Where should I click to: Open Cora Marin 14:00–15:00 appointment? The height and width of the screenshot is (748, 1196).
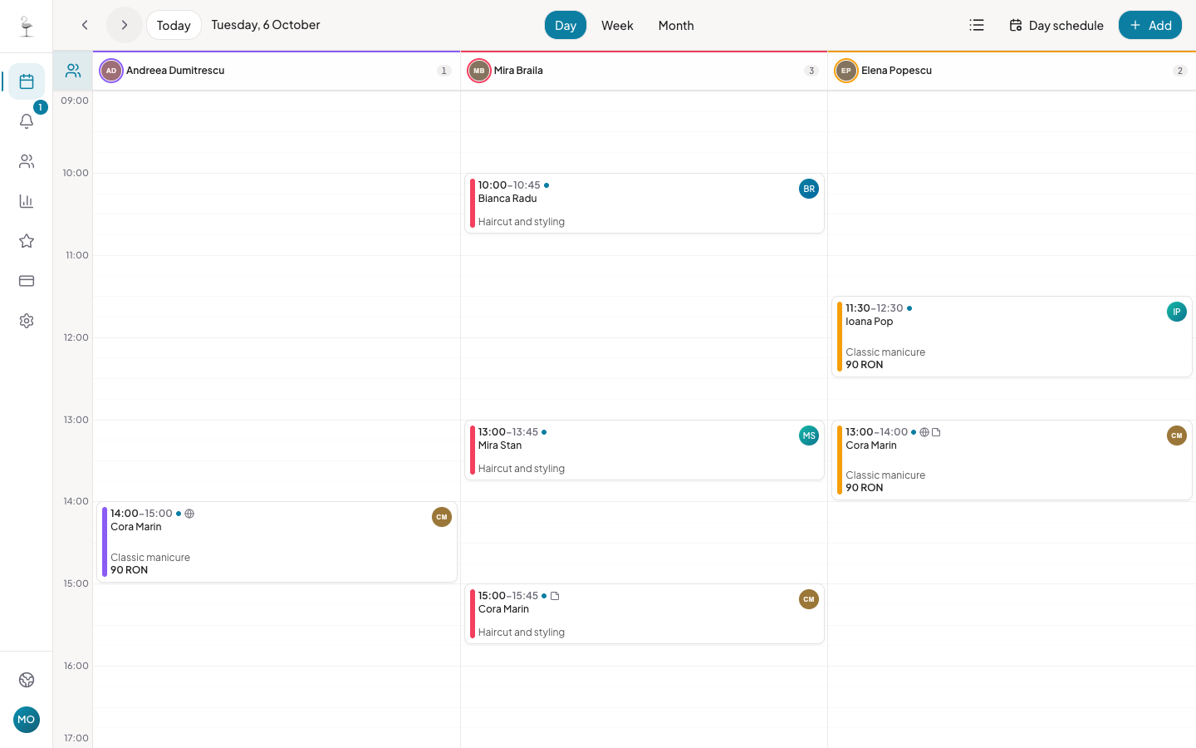tap(277, 542)
